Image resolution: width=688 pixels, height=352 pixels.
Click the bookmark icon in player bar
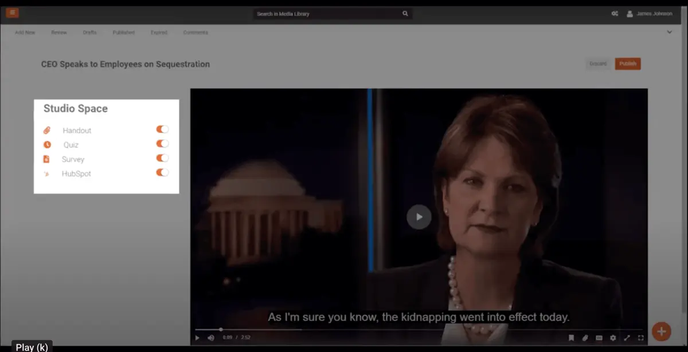[571, 338]
